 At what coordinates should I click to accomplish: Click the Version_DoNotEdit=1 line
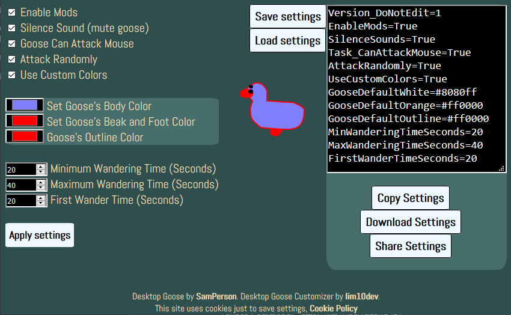click(x=385, y=13)
